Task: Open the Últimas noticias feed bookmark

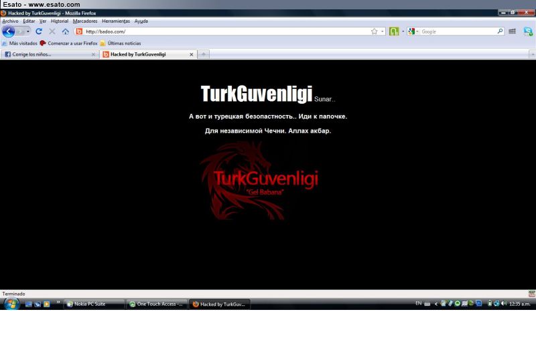Action: pyautogui.click(x=121, y=44)
